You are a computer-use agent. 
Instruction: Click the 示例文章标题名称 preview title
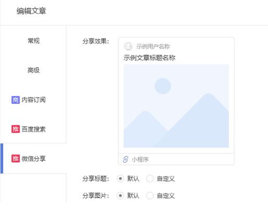point(150,58)
